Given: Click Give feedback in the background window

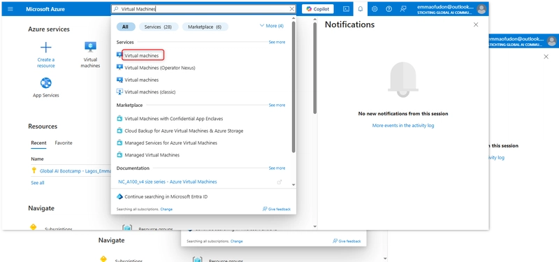Looking at the screenshot, I should [x=347, y=241].
